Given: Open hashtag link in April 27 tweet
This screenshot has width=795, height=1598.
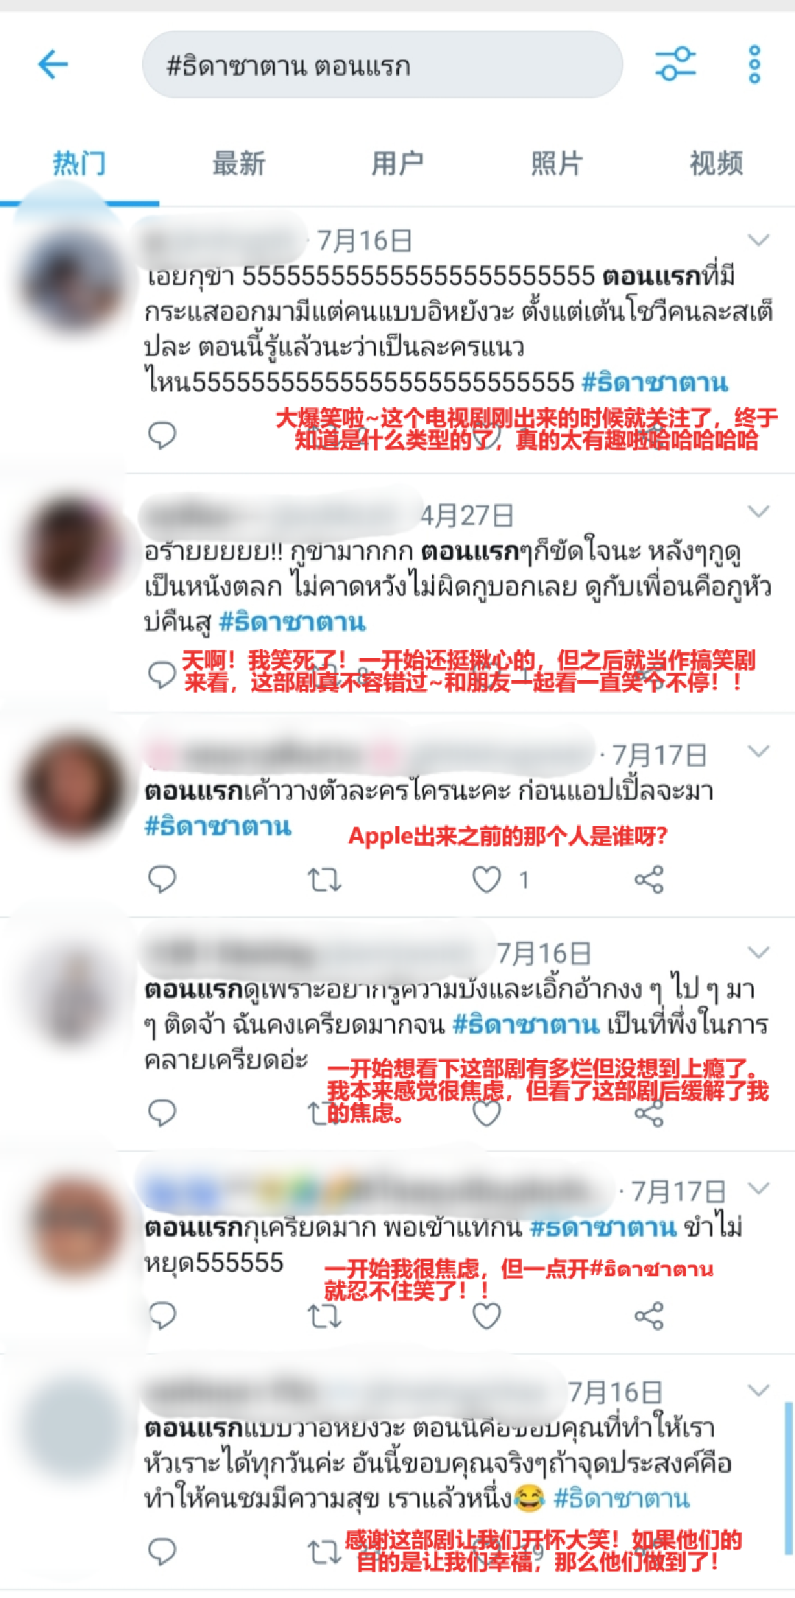Looking at the screenshot, I should point(292,622).
